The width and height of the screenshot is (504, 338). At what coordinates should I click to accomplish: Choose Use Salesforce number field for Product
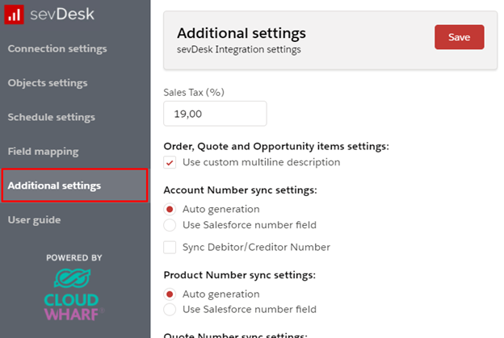170,310
